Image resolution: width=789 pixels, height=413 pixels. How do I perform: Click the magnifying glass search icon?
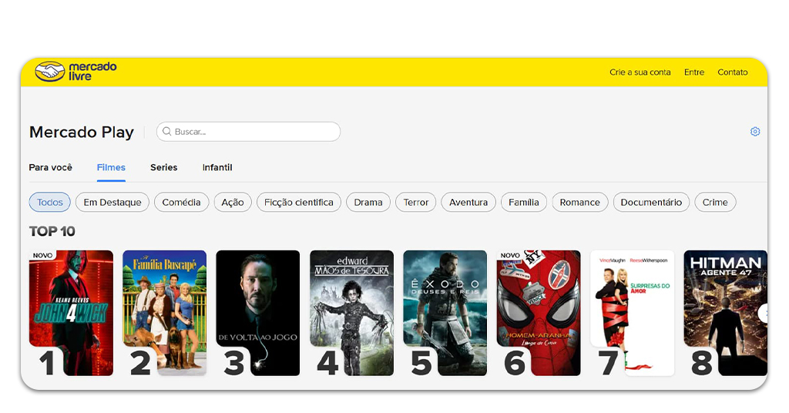pos(166,132)
